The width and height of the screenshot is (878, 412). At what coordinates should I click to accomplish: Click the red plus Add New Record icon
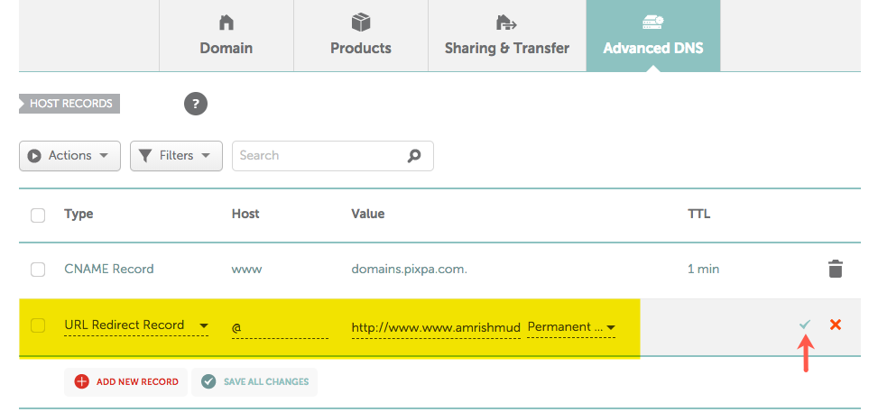(x=82, y=381)
